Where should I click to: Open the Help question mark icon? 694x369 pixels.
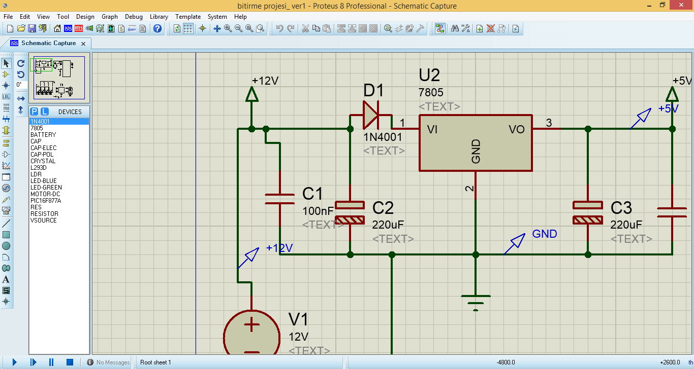(x=157, y=28)
